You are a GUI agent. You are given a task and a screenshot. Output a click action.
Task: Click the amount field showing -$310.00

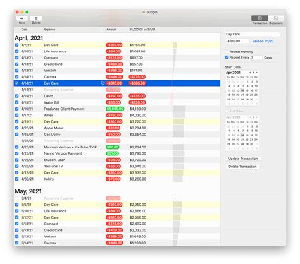pos(237,41)
